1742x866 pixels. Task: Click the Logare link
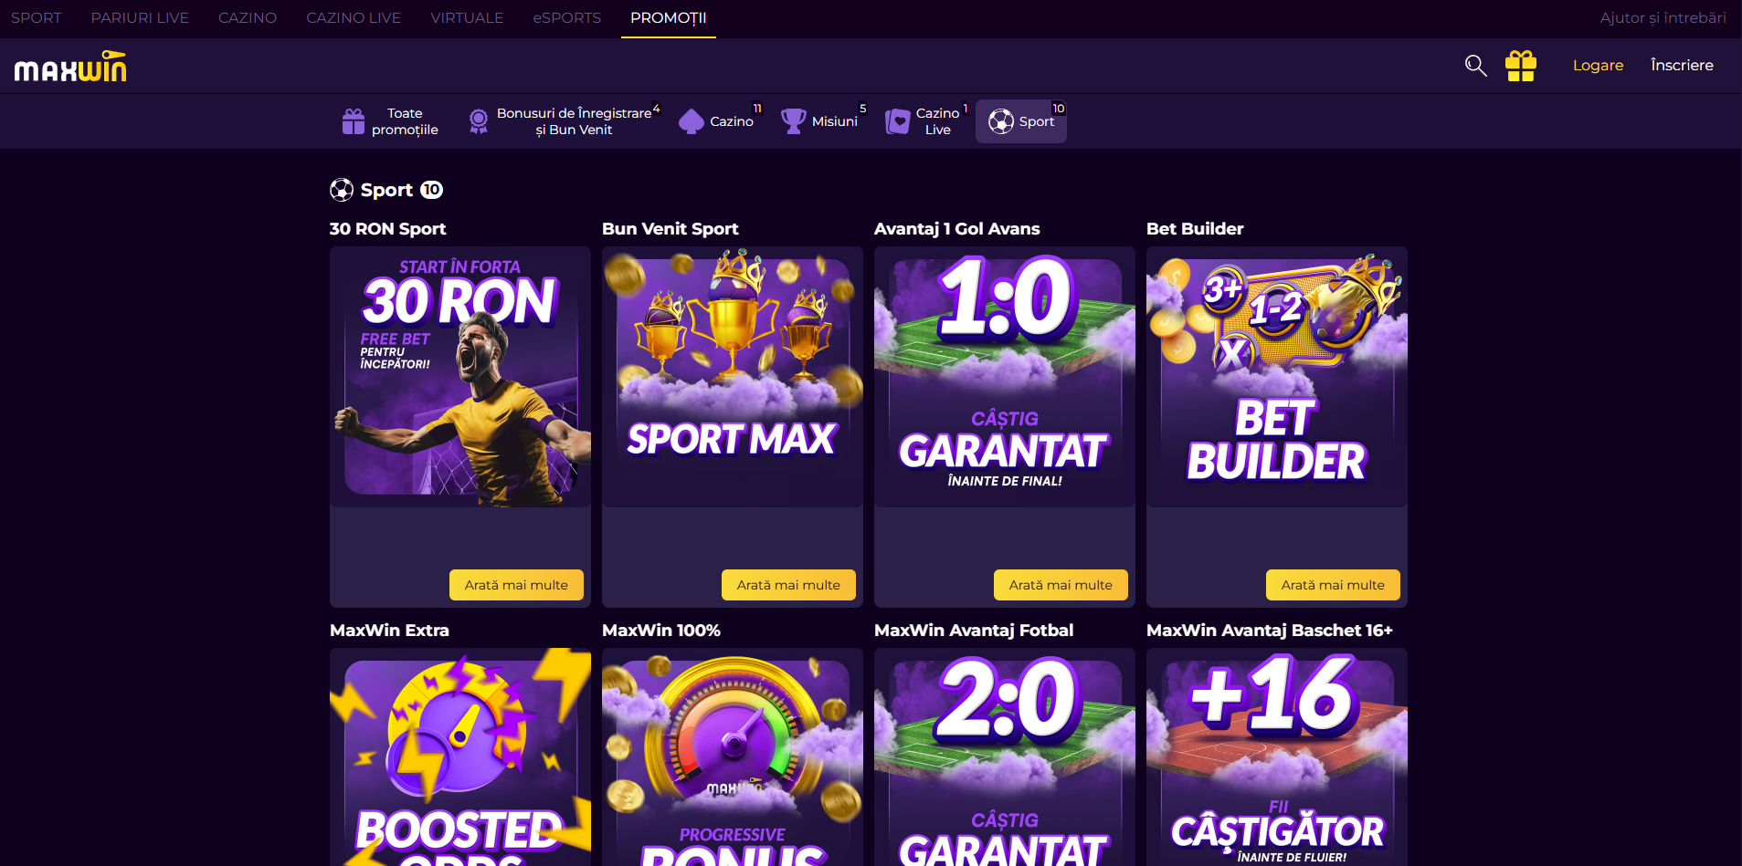(1598, 66)
